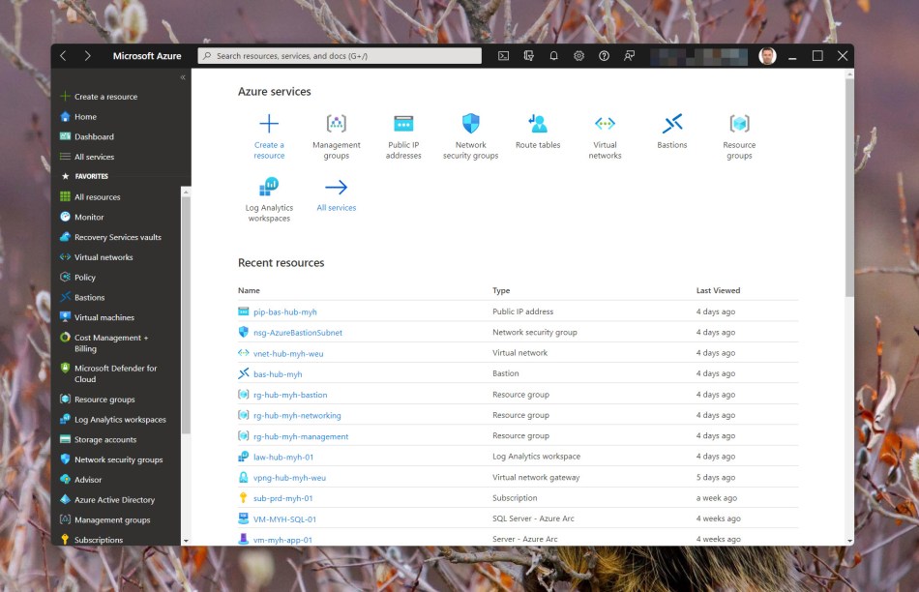The width and height of the screenshot is (919, 592).
Task: Click the user account avatar
Action: [767, 56]
